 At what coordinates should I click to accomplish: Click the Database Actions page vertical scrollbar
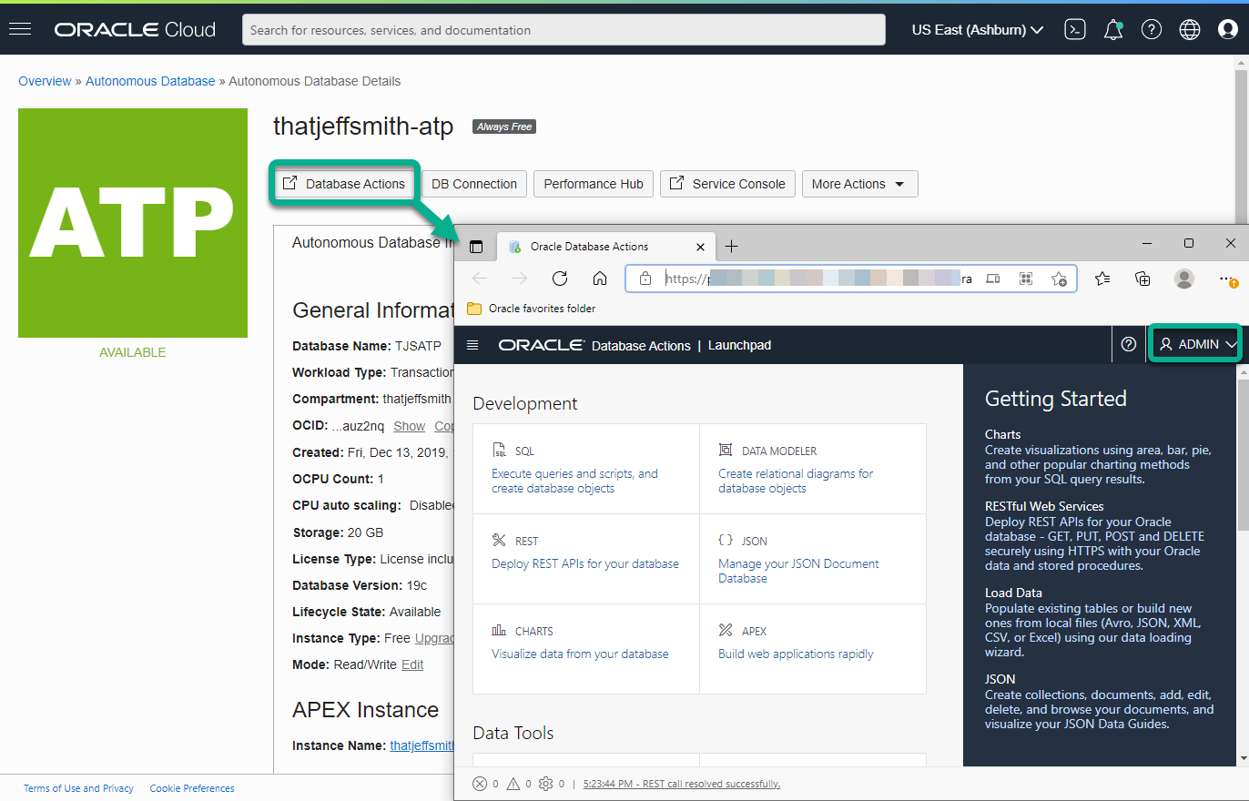[x=1243, y=455]
